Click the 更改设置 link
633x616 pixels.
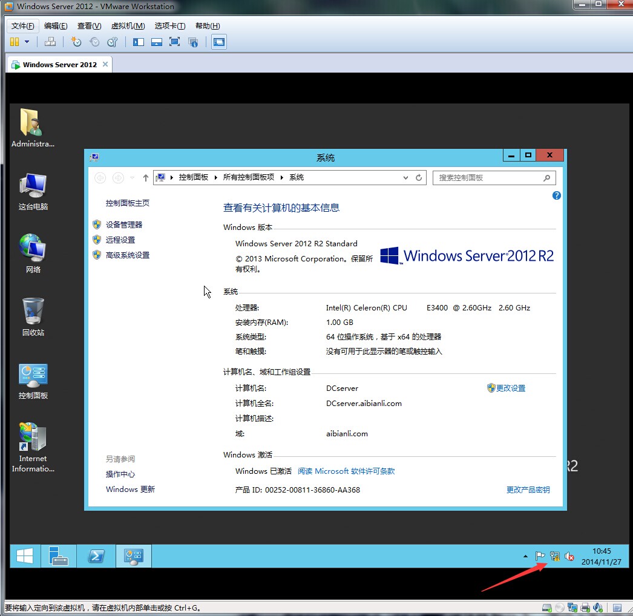click(x=510, y=388)
